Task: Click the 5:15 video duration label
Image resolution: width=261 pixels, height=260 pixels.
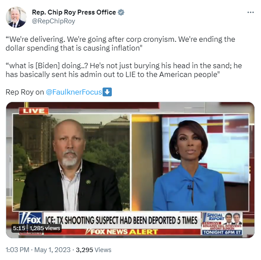Action: click(19, 228)
